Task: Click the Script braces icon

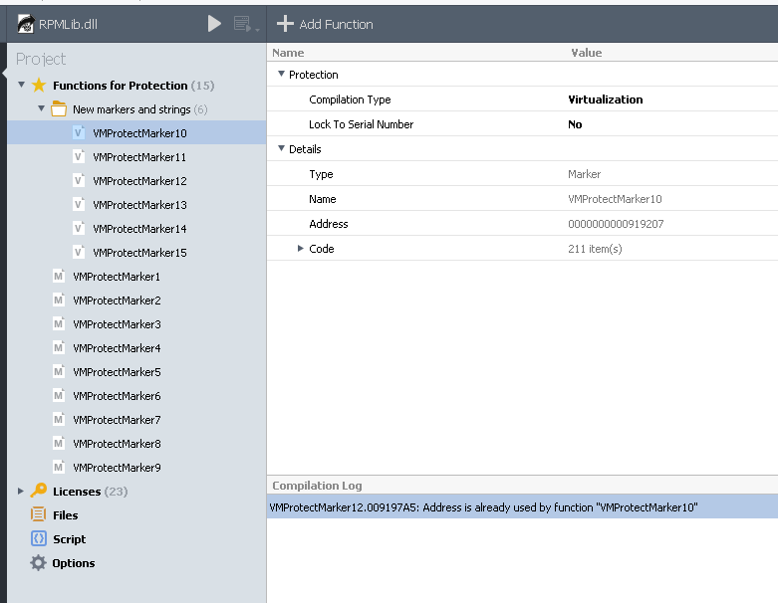Action: coord(39,538)
